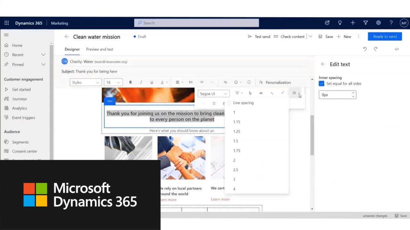Apply subscript formatting

(272, 93)
